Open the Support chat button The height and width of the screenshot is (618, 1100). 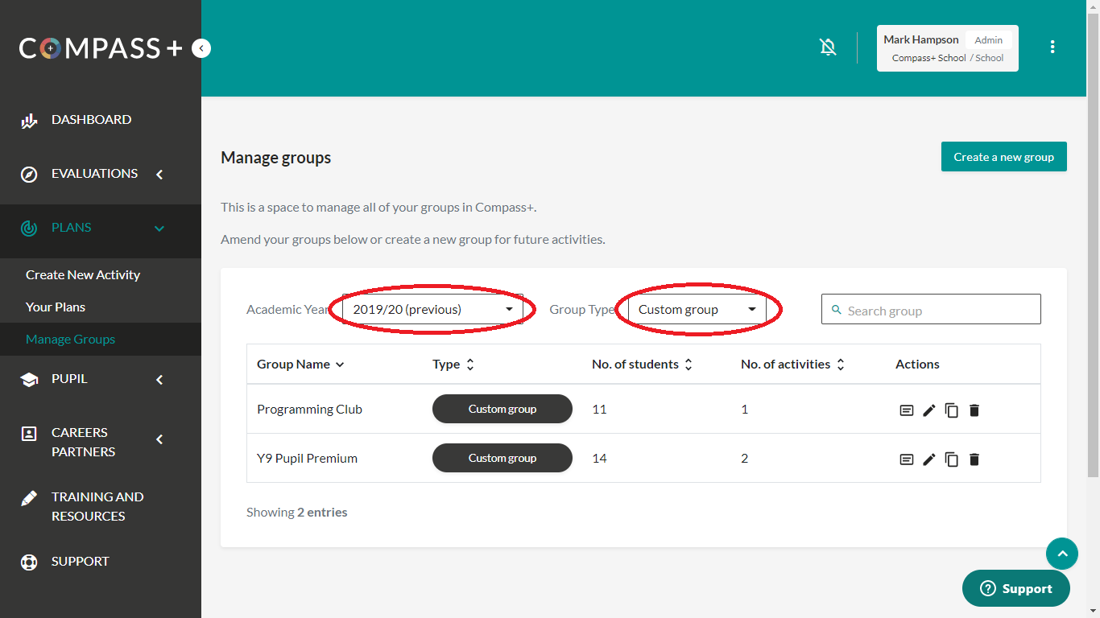pyautogui.click(x=1015, y=589)
